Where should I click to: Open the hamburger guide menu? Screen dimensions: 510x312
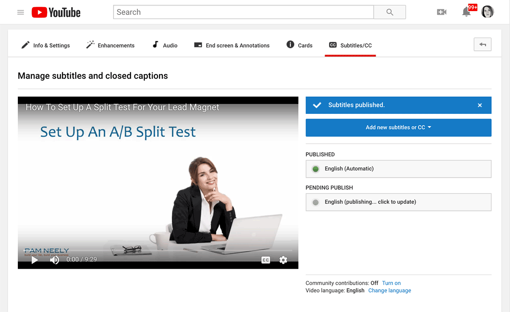pyautogui.click(x=20, y=12)
